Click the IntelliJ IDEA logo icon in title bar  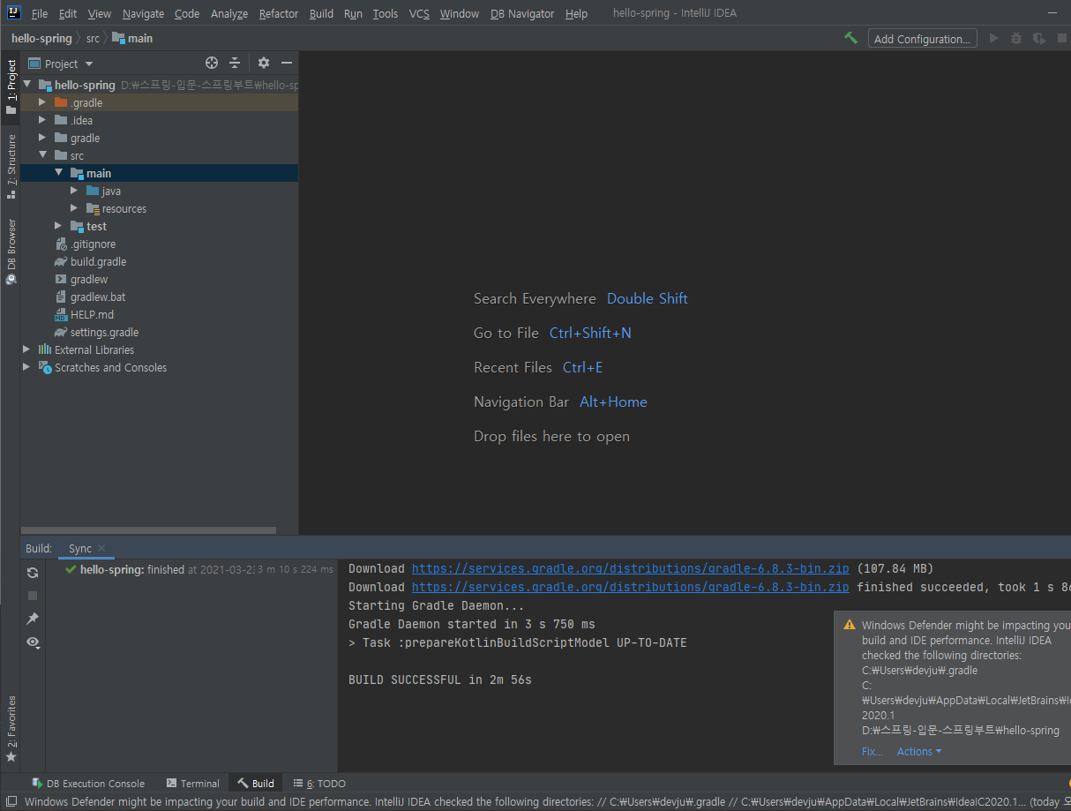13,12
